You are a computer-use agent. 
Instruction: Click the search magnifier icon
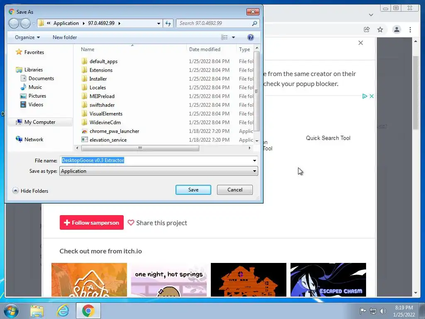coord(254,23)
